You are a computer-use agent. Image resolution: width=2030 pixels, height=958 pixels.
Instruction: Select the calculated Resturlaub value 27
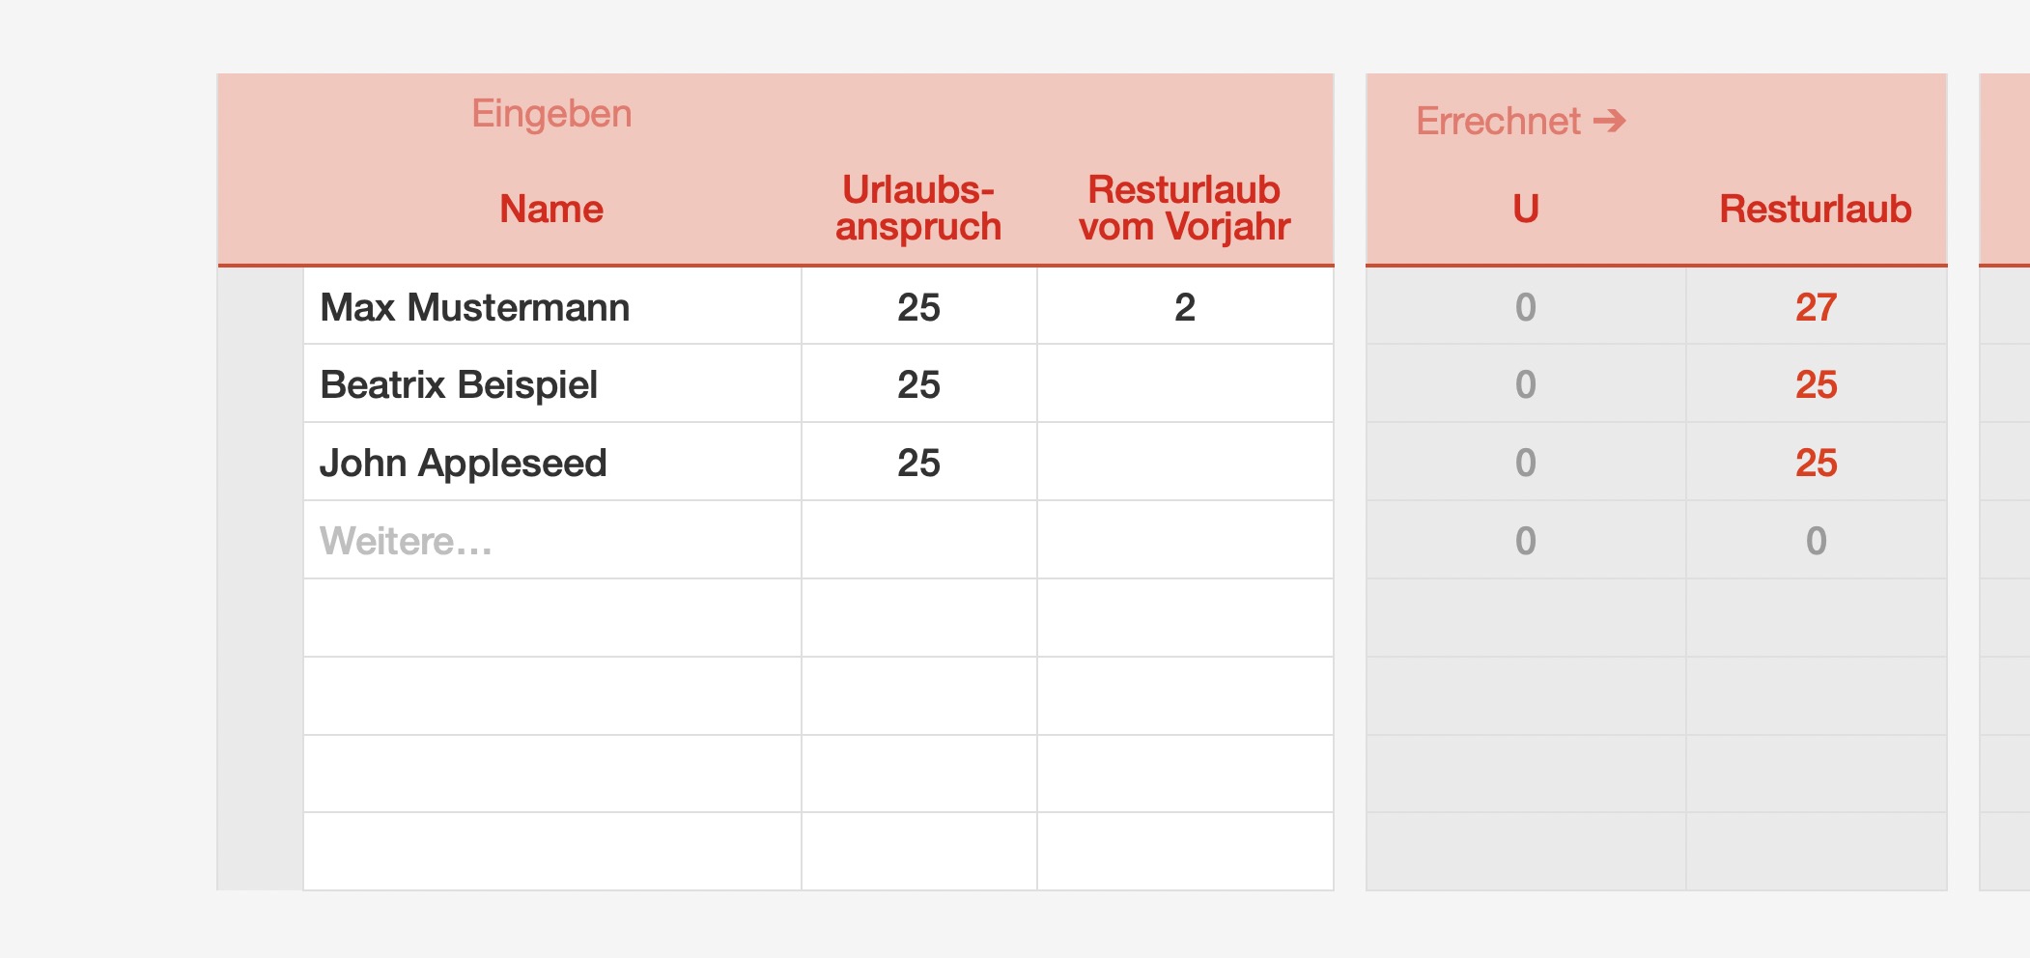tap(1816, 307)
